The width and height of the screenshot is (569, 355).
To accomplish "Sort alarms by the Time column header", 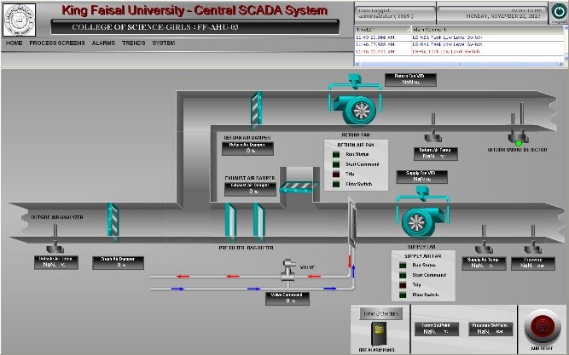I will pyautogui.click(x=383, y=30).
